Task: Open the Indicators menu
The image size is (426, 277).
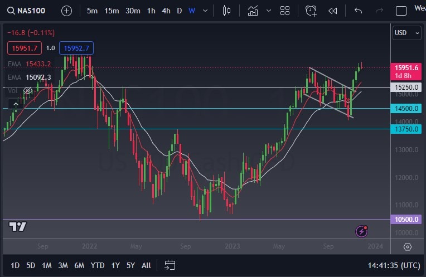Action: click(253, 11)
